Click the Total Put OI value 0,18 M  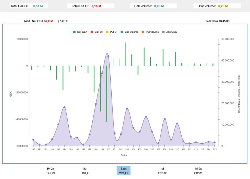96,6
